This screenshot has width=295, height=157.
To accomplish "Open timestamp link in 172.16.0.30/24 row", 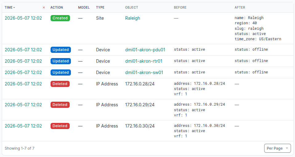I will [x=23, y=126].
